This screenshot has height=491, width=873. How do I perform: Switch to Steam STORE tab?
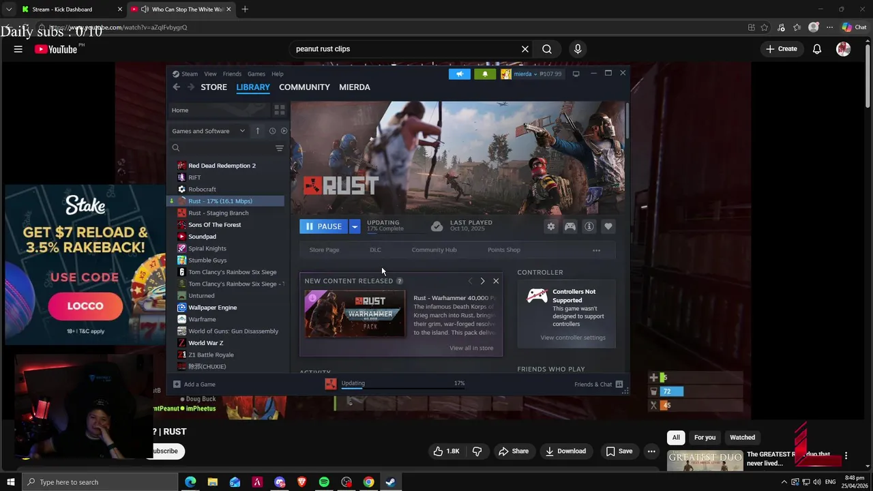pyautogui.click(x=213, y=87)
